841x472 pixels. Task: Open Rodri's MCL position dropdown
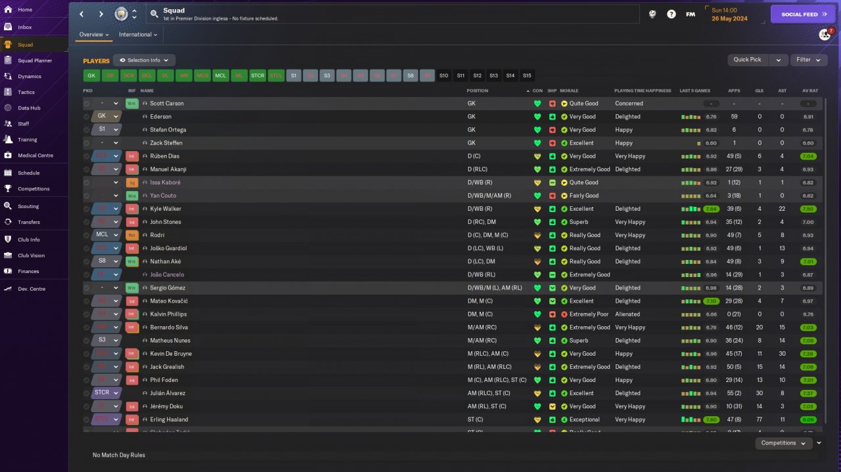click(x=106, y=234)
